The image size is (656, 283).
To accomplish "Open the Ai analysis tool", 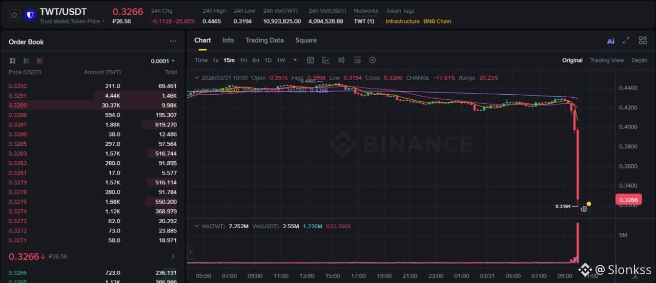I will 610,41.
